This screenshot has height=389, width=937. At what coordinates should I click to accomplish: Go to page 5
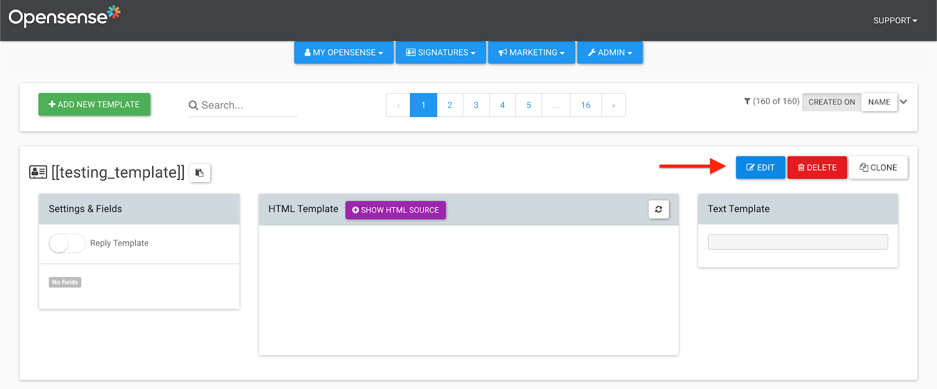coord(529,105)
